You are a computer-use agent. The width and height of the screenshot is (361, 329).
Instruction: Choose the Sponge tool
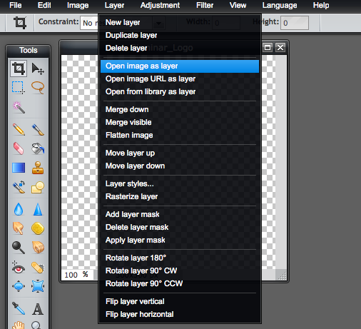click(38, 228)
